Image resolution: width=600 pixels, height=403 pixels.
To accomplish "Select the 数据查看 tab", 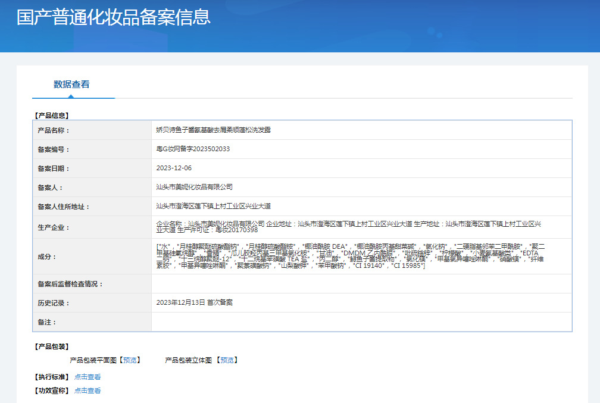I will point(71,84).
